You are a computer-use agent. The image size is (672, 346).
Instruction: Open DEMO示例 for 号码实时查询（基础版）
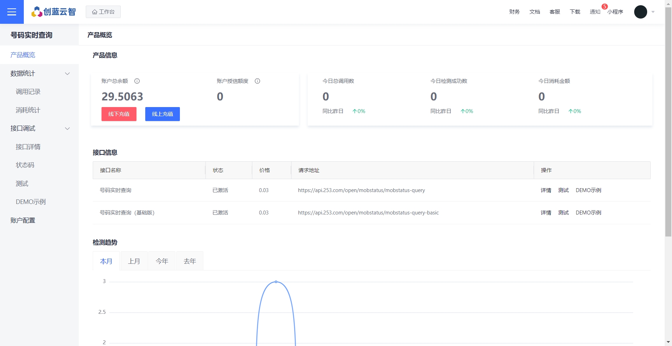point(588,213)
